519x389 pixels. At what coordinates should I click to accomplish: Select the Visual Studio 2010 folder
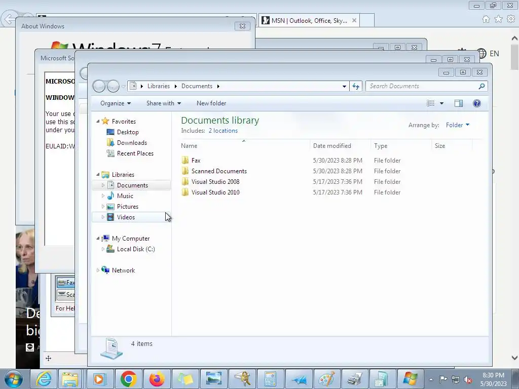210,192
